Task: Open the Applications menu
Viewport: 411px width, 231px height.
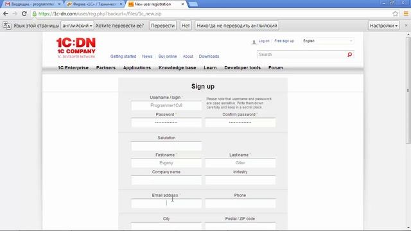Action: pyautogui.click(x=137, y=67)
